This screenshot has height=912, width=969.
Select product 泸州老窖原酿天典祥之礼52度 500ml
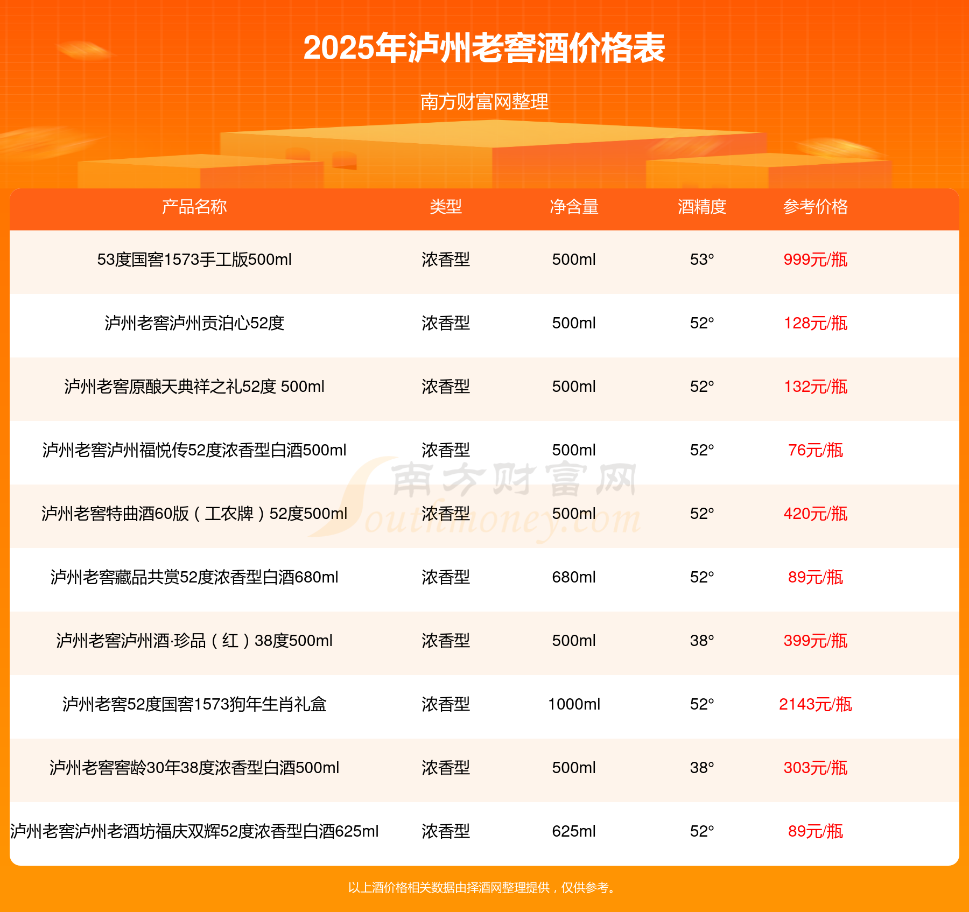(x=194, y=387)
